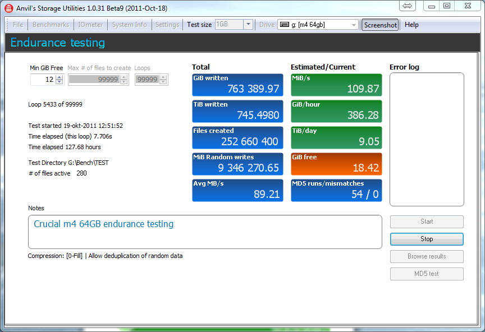Click 'Loop 5433 of 99999' text
Screen dimensions: 485x332
[55, 104]
